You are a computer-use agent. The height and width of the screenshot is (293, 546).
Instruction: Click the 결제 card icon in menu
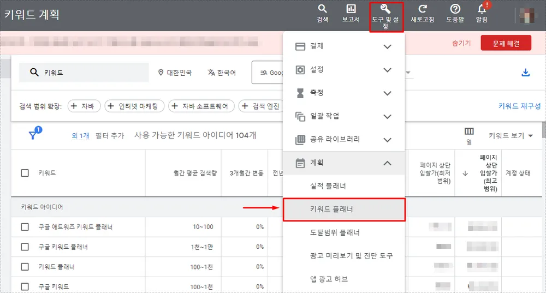[x=300, y=46]
